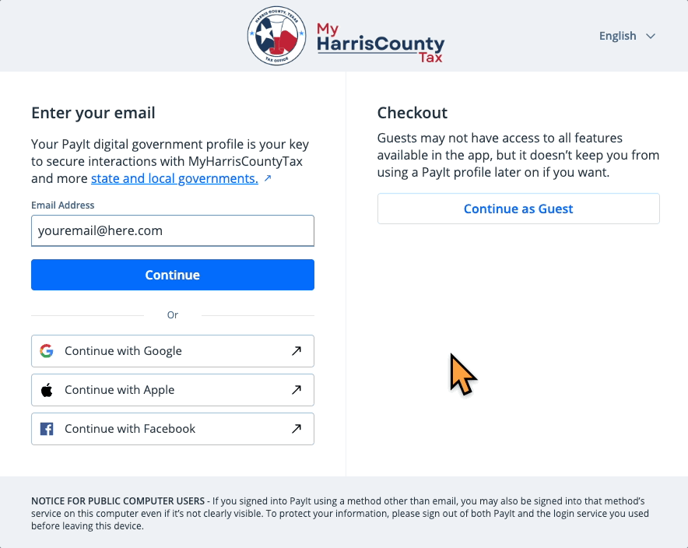This screenshot has width=688, height=548.
Task: Click the Google logo icon
Action: (x=47, y=351)
